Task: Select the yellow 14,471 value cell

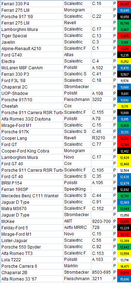Action: tap(124, 266)
